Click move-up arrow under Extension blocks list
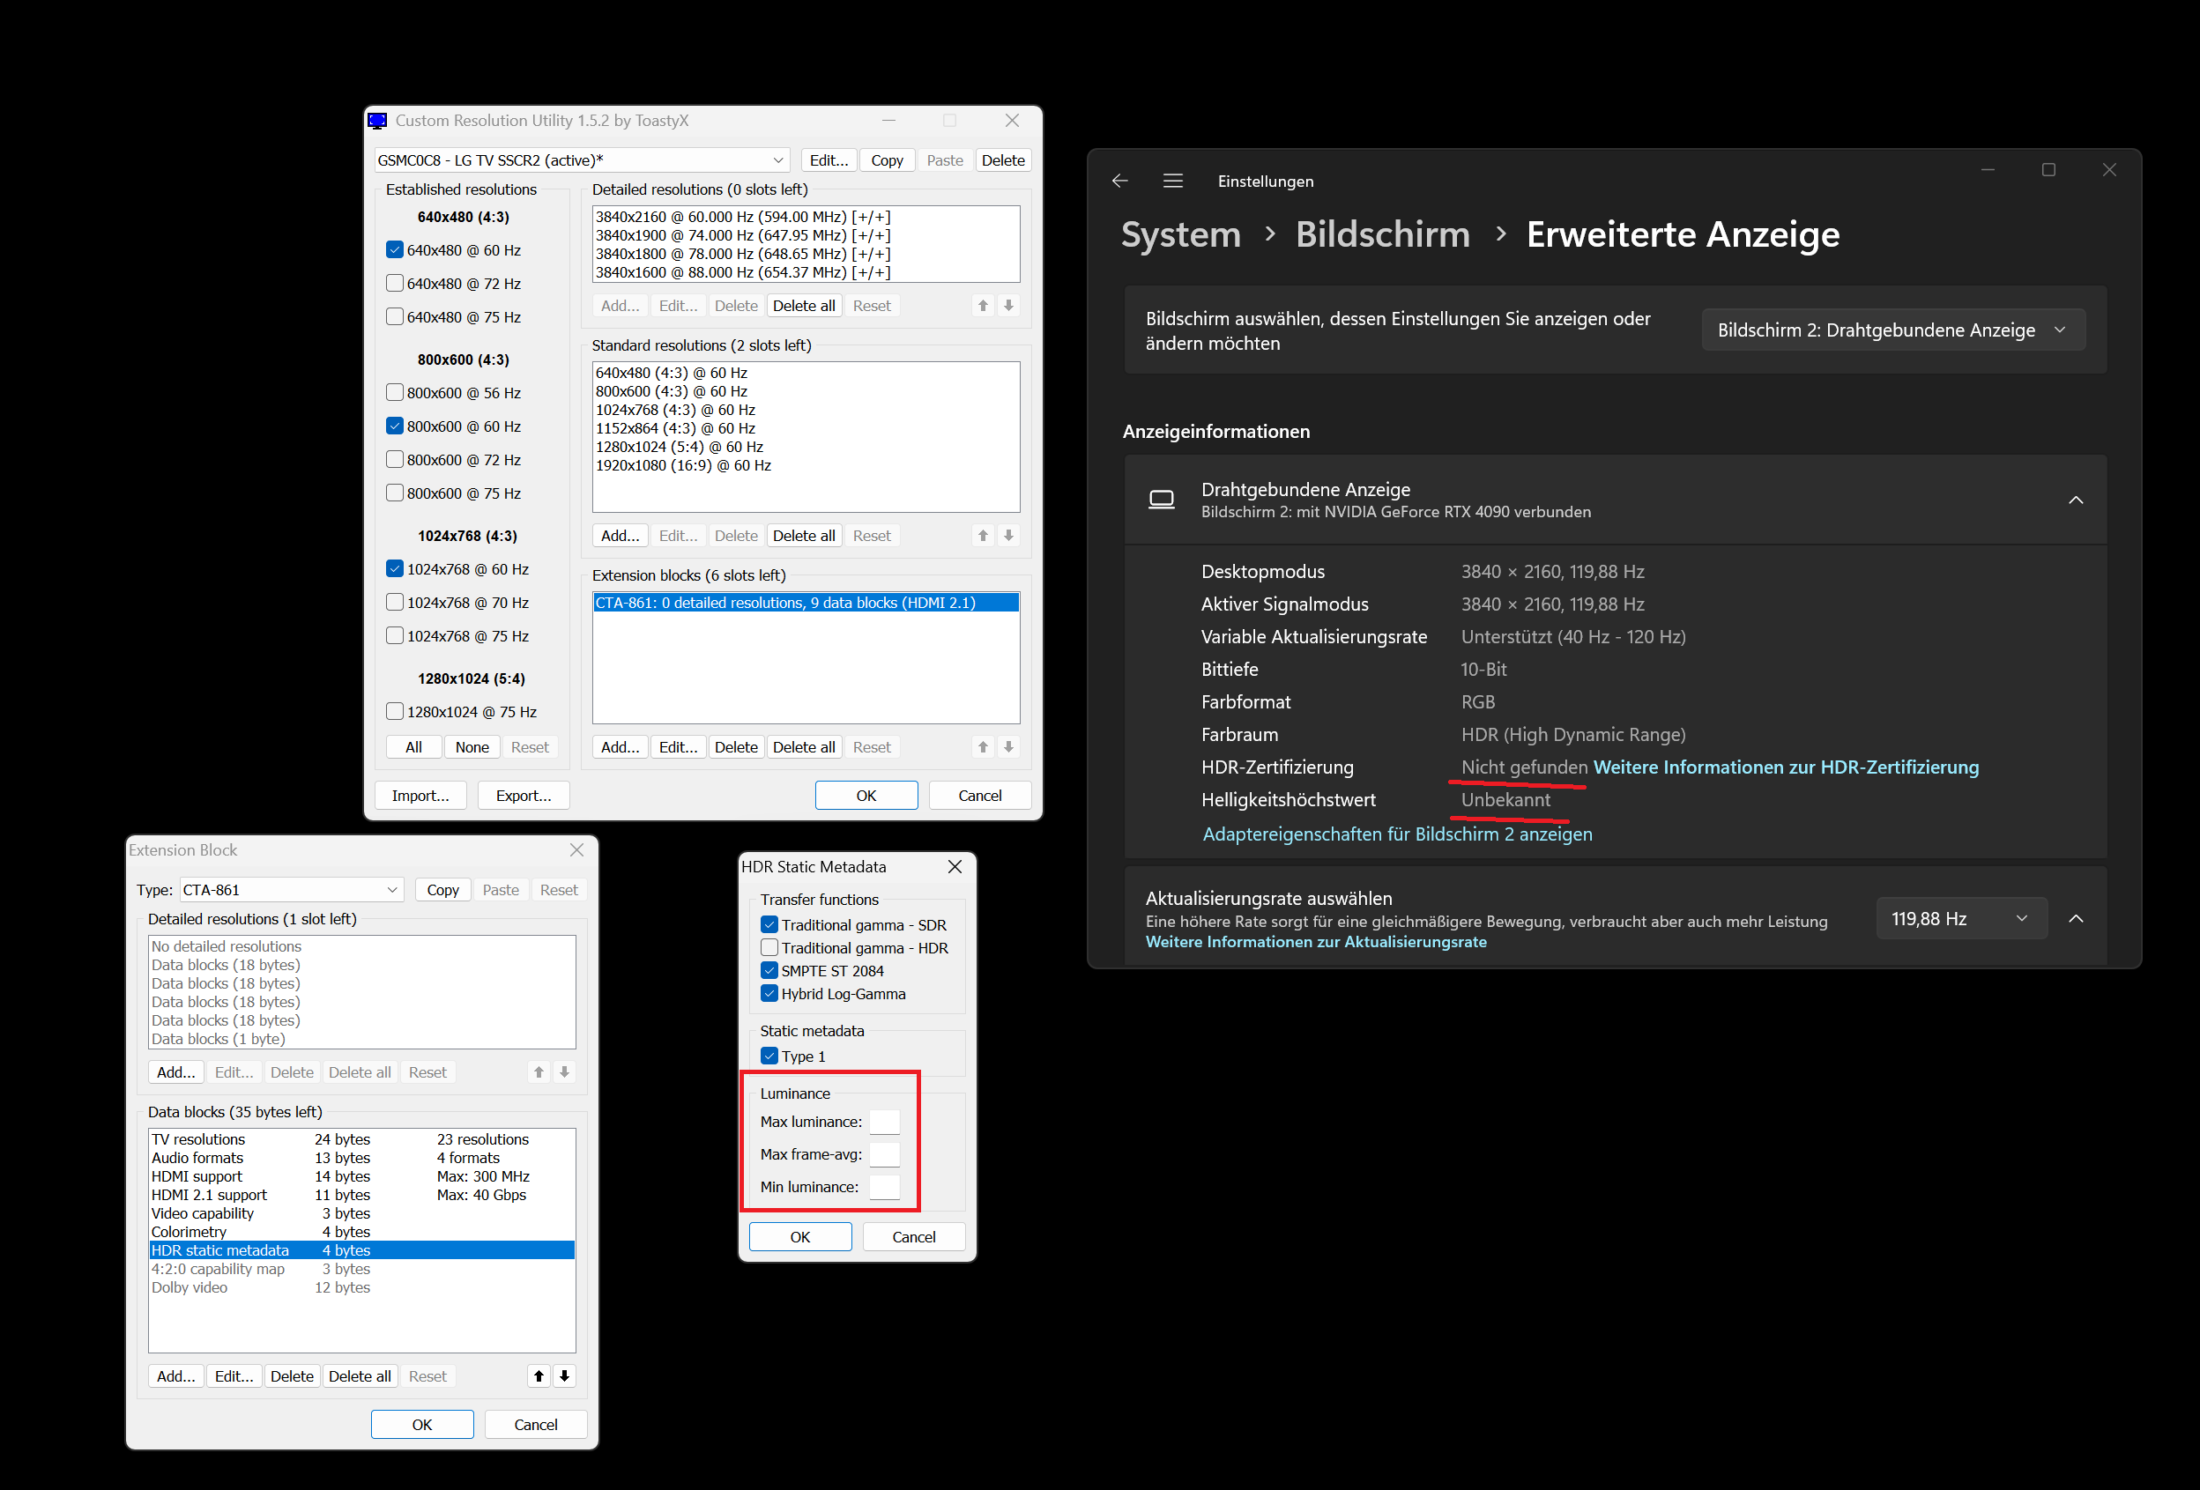Image resolution: width=2200 pixels, height=1490 pixels. point(983,747)
